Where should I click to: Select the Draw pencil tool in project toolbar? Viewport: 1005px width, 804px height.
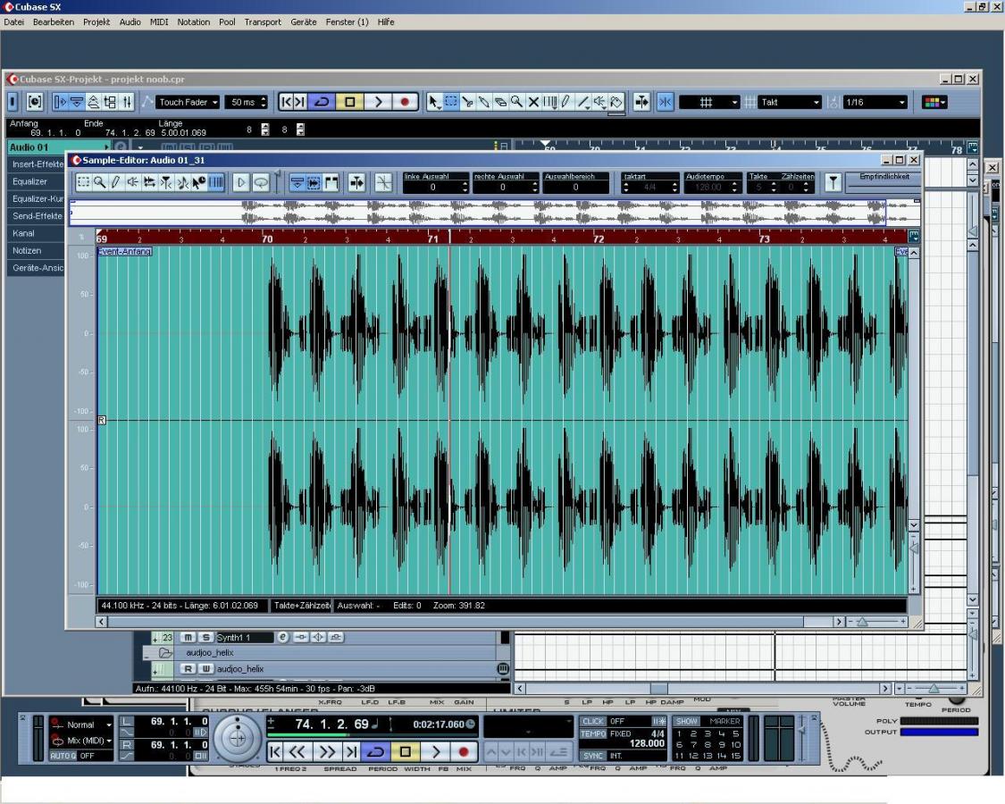click(x=566, y=102)
